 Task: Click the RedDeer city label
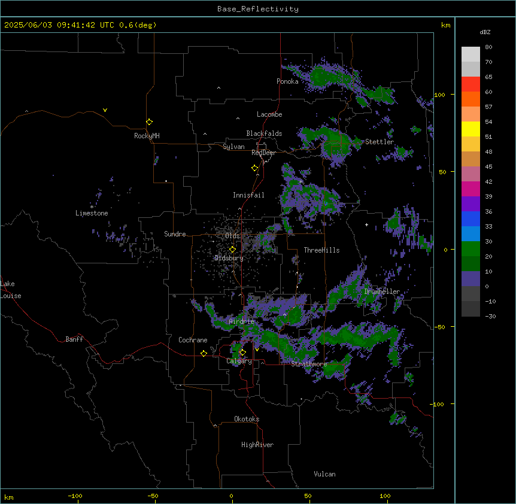tap(263, 153)
